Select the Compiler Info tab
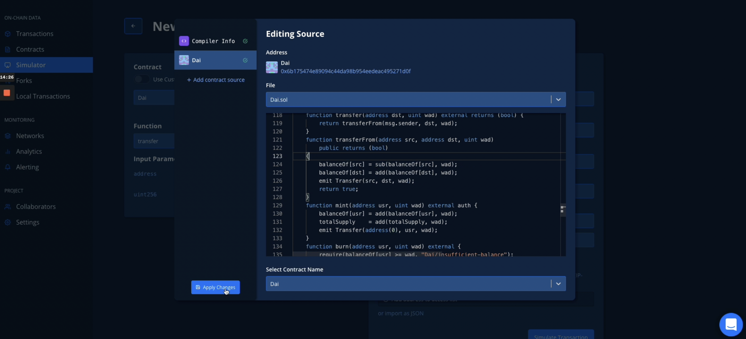Screen dimensions: 746x339 (215, 41)
